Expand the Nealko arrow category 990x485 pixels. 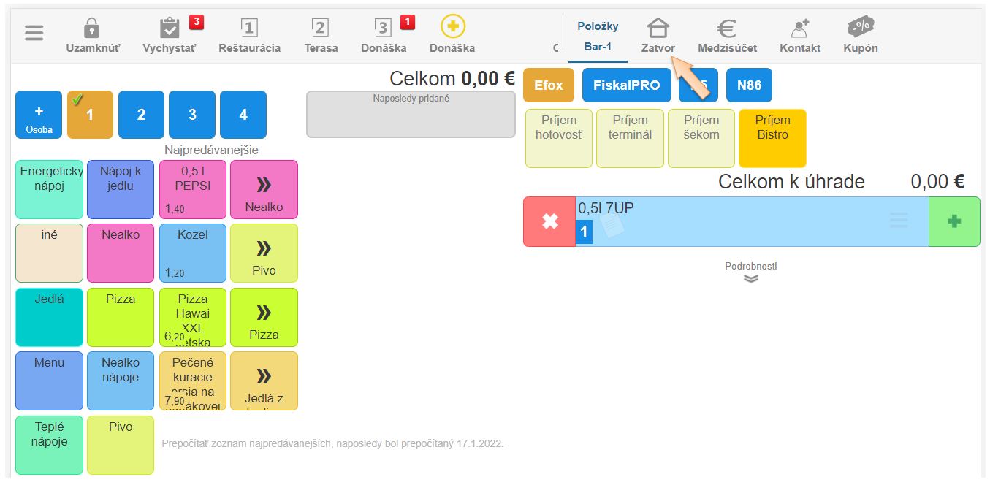click(264, 189)
